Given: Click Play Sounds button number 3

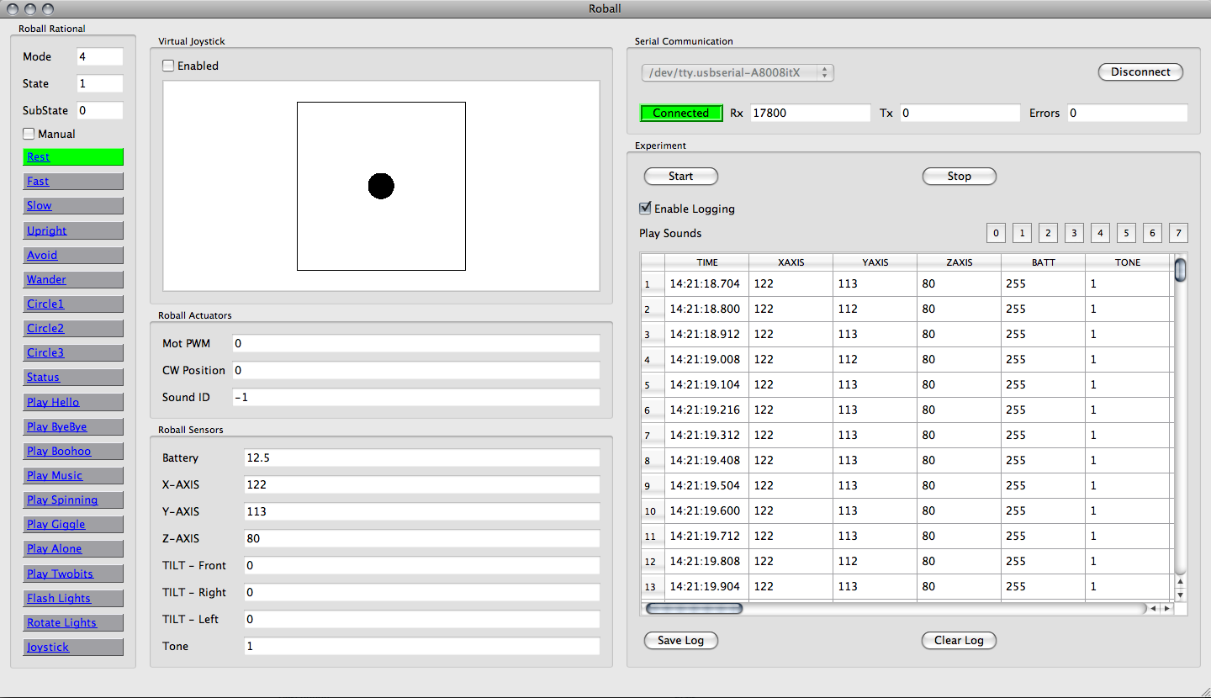Looking at the screenshot, I should pos(1074,233).
